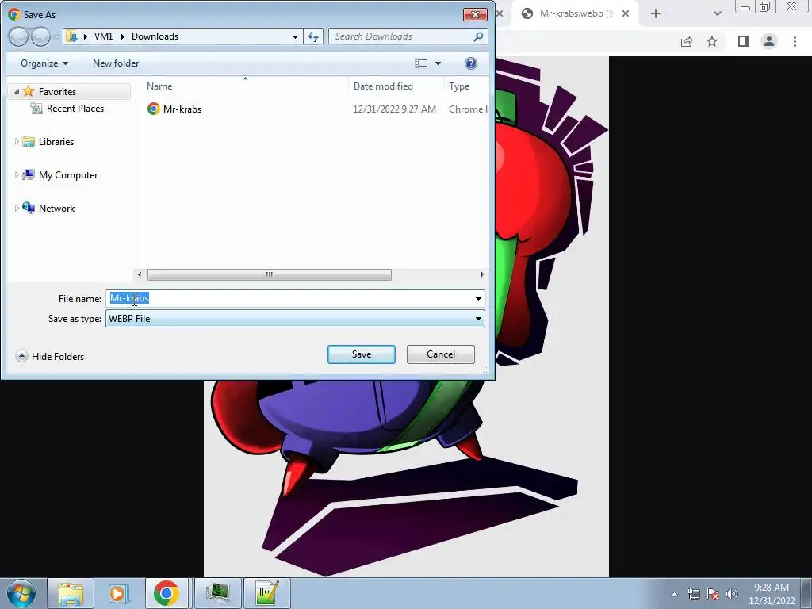The width and height of the screenshot is (812, 609).
Task: Sort files by Date modified column
Action: tap(383, 86)
